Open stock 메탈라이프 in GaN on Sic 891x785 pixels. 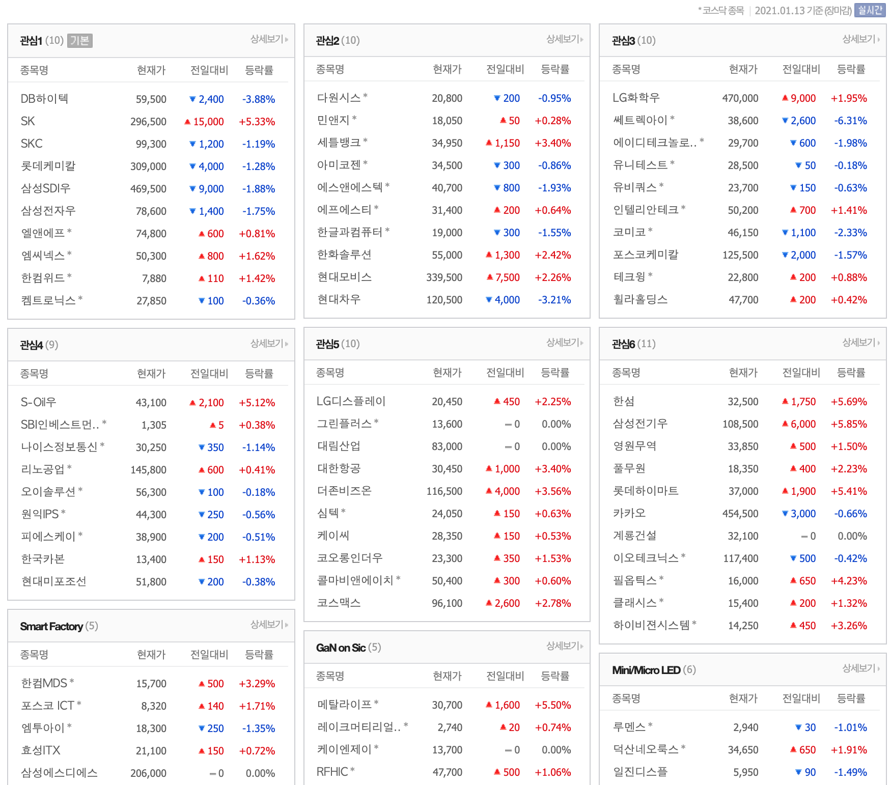tap(344, 705)
